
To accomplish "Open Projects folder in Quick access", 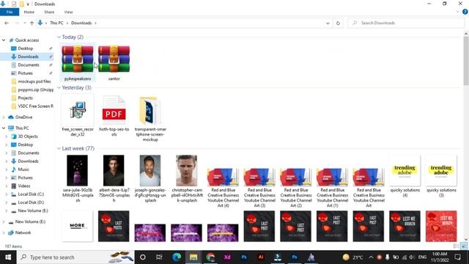I will (26, 98).
